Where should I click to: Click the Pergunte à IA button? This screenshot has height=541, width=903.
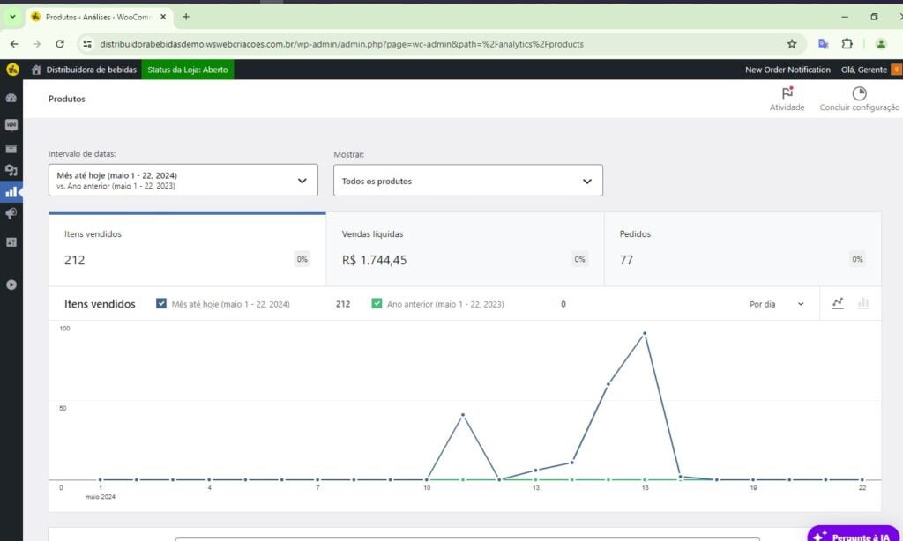(x=854, y=535)
